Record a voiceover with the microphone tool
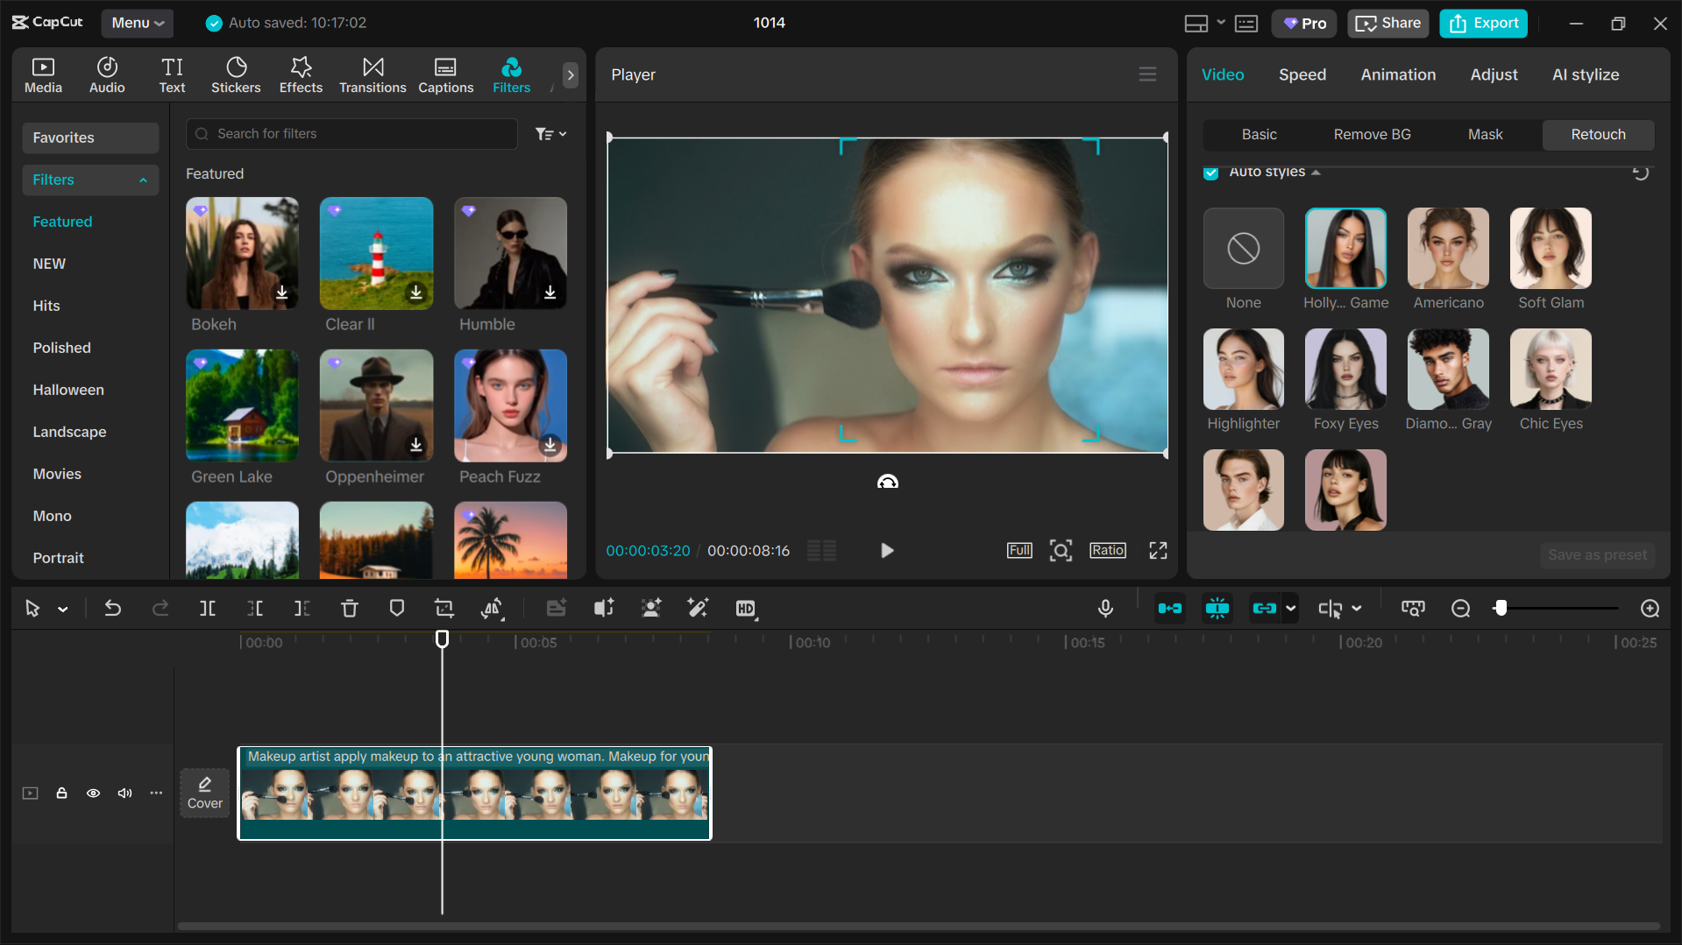The image size is (1682, 945). [1104, 608]
